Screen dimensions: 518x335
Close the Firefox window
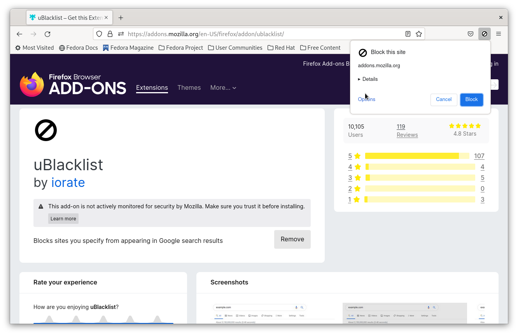pos(501,17)
